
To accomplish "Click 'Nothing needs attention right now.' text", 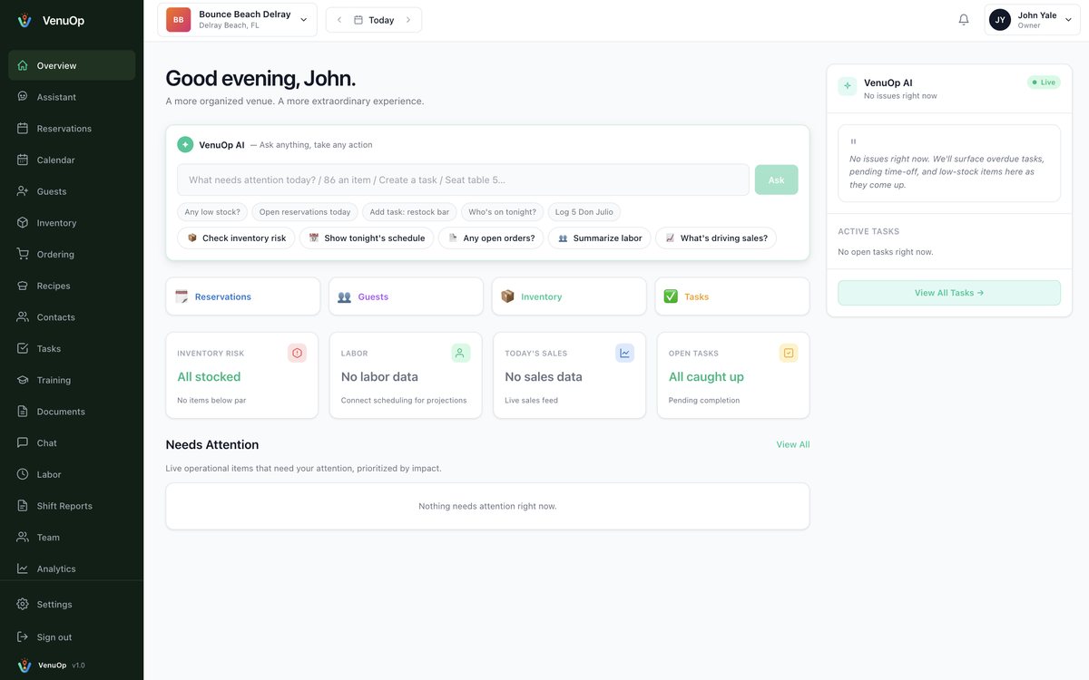I will click(x=487, y=506).
